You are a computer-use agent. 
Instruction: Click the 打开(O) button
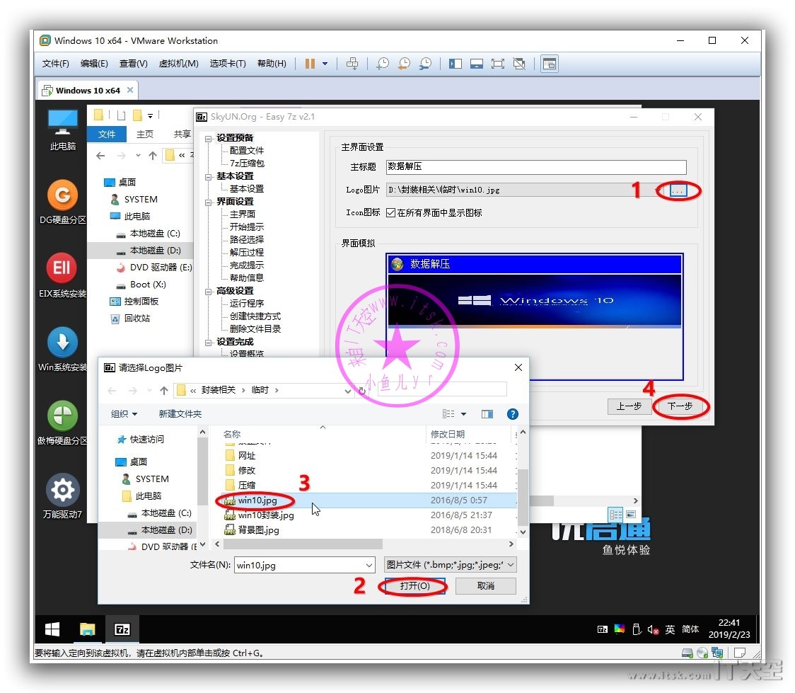pos(414,586)
